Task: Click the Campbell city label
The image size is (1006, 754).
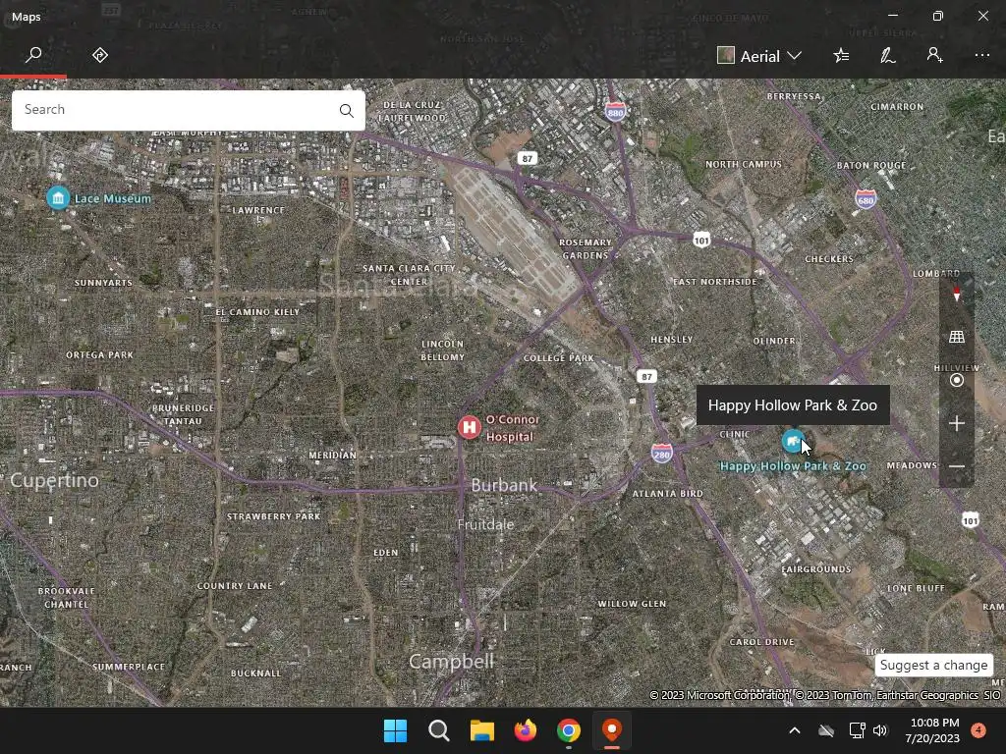Action: pyautogui.click(x=452, y=661)
